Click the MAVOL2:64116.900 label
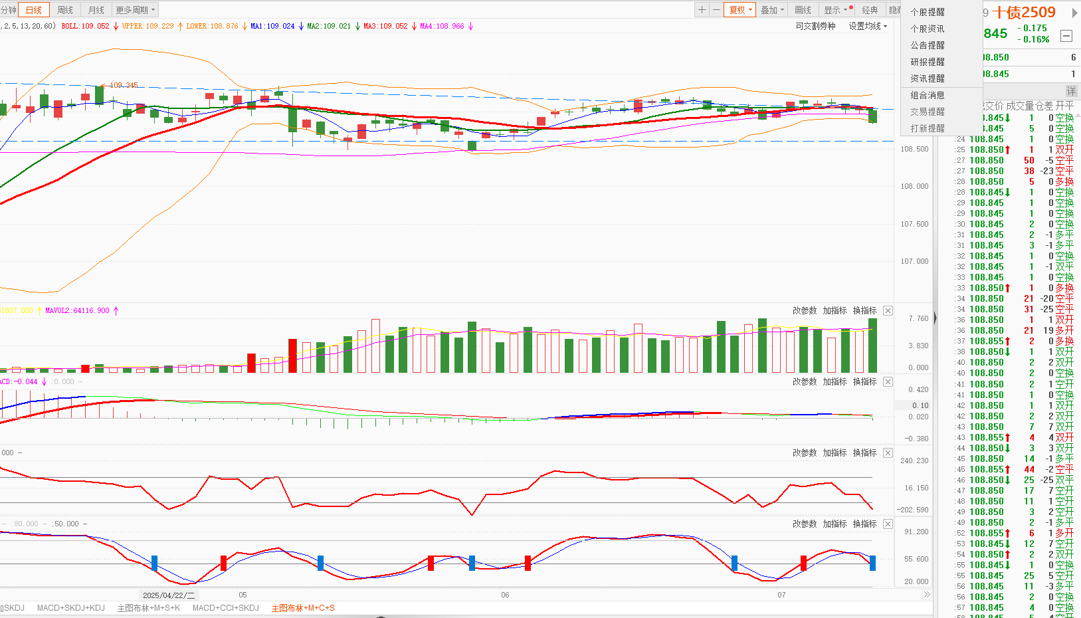The height and width of the screenshot is (618, 1081). [77, 311]
